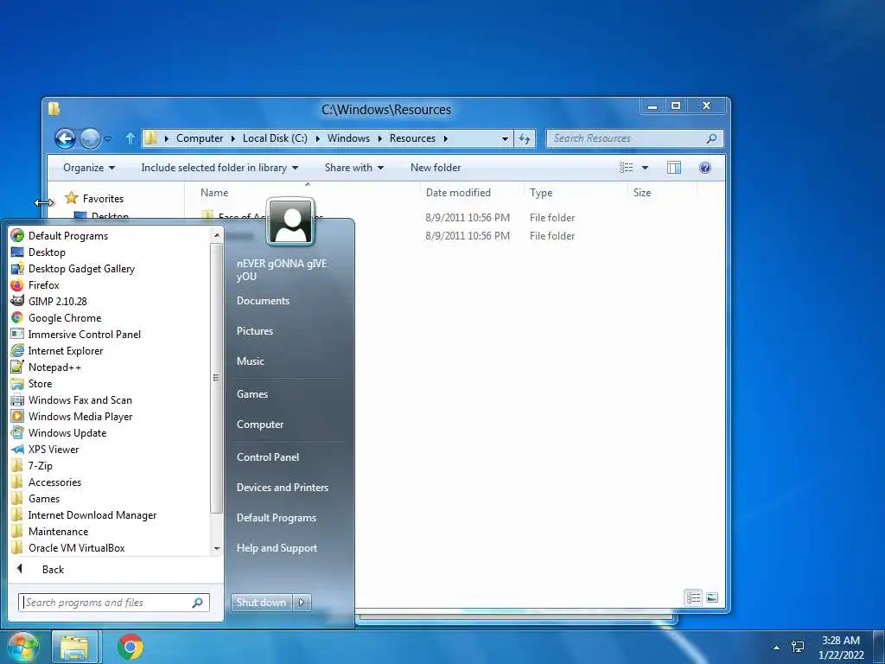The width and height of the screenshot is (885, 664).
Task: Click Local Disk (C:) breadcrumb
Action: (x=275, y=138)
